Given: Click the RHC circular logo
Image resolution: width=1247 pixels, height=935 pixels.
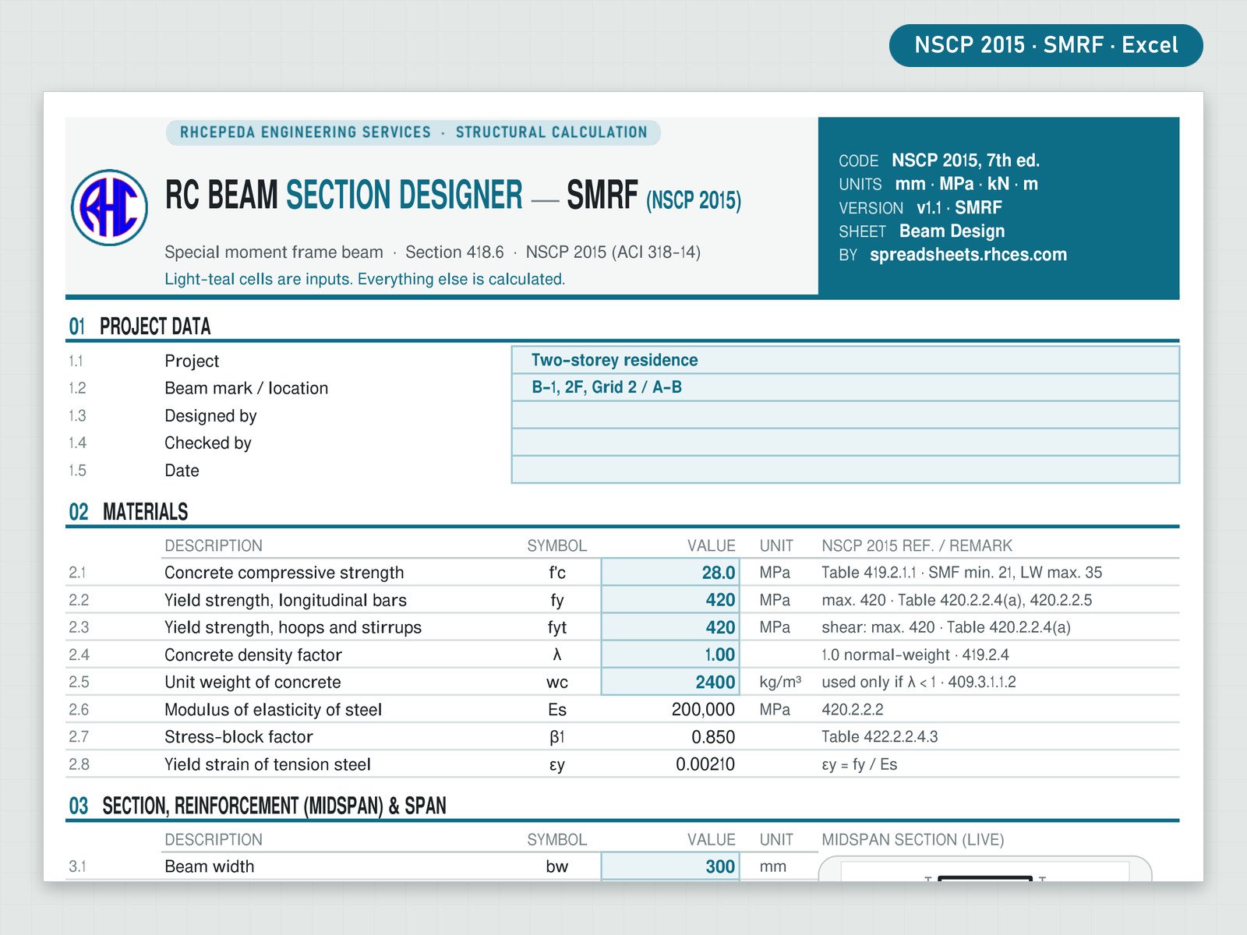Looking at the screenshot, I should 110,207.
